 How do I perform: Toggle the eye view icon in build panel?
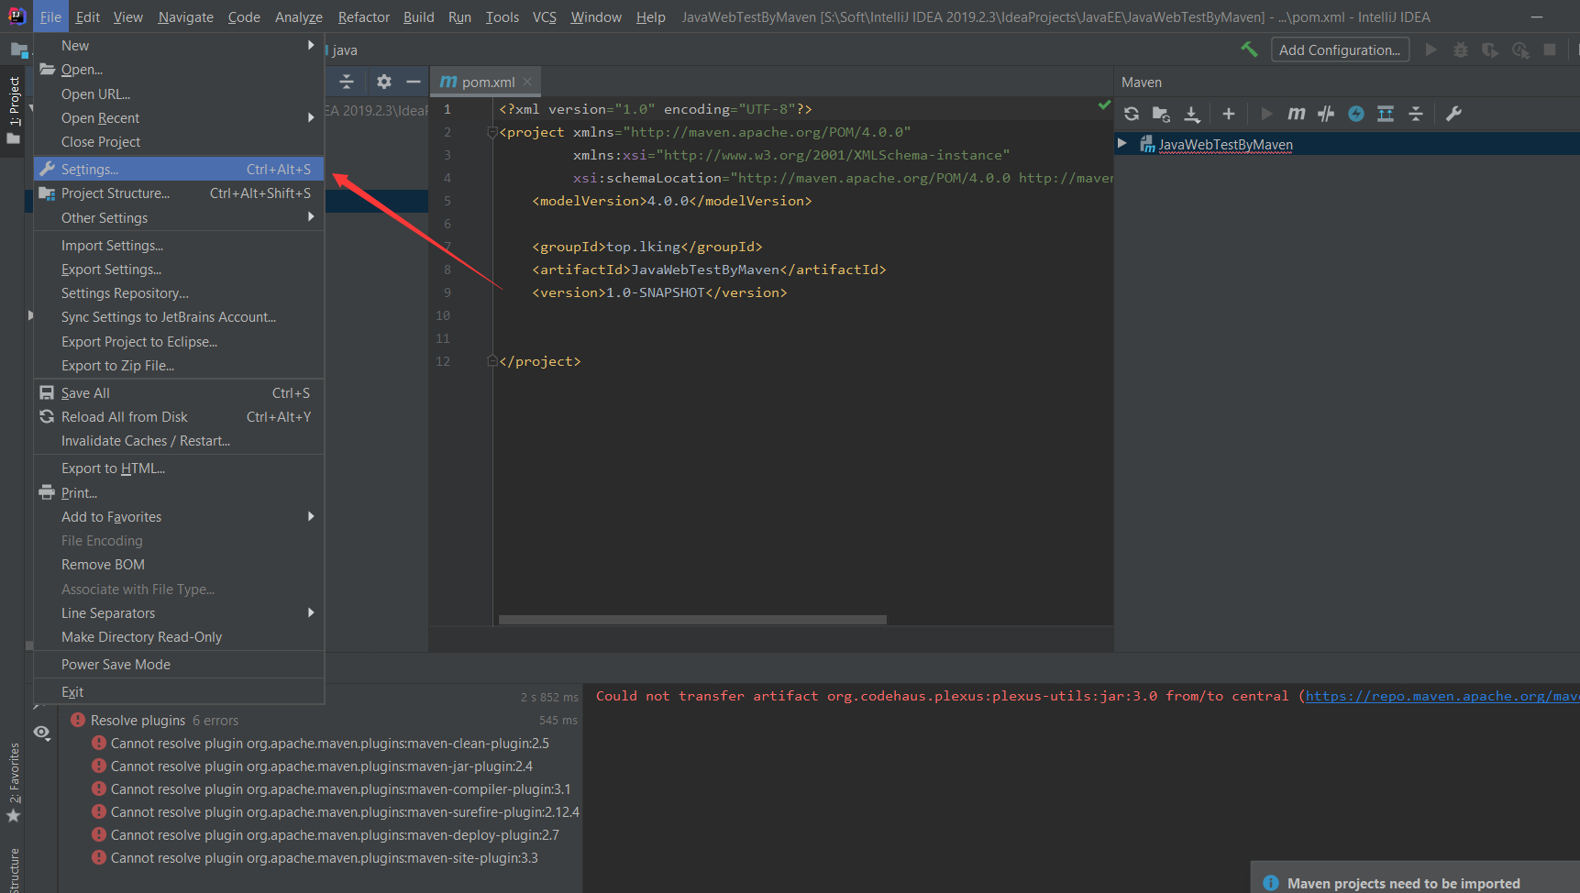(x=42, y=732)
